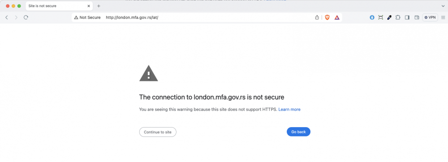Open the Brave Rewards triangle icon

pyautogui.click(x=337, y=17)
